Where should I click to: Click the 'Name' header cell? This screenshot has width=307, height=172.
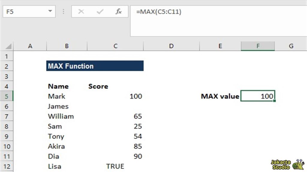(x=67, y=86)
